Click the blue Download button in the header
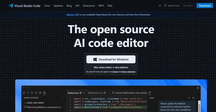 coord(205,6)
